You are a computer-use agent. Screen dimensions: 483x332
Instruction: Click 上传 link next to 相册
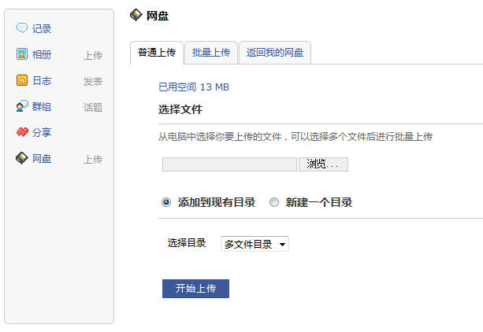coord(93,56)
